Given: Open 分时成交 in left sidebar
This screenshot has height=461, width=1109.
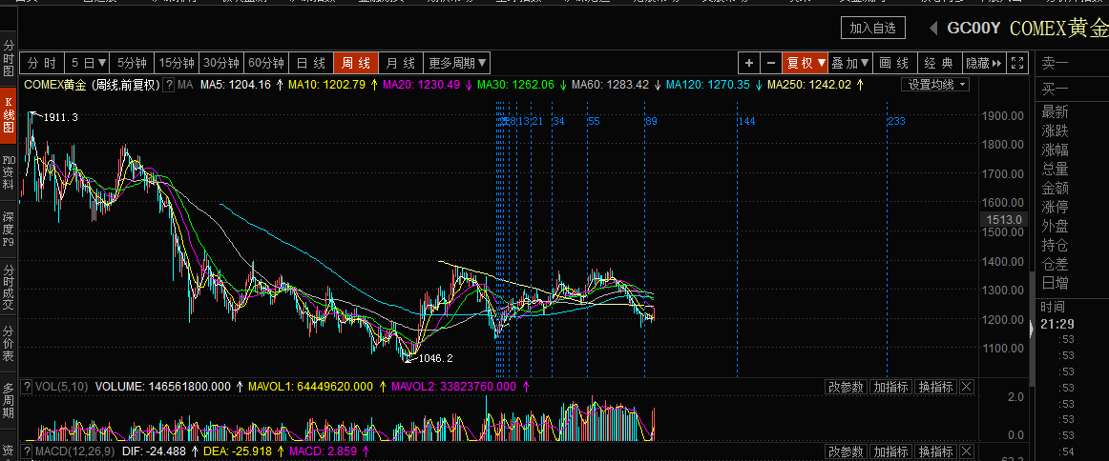Looking at the screenshot, I should 9,287.
